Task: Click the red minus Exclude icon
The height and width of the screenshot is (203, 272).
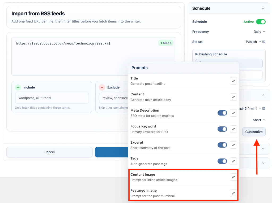Action: click(102, 87)
